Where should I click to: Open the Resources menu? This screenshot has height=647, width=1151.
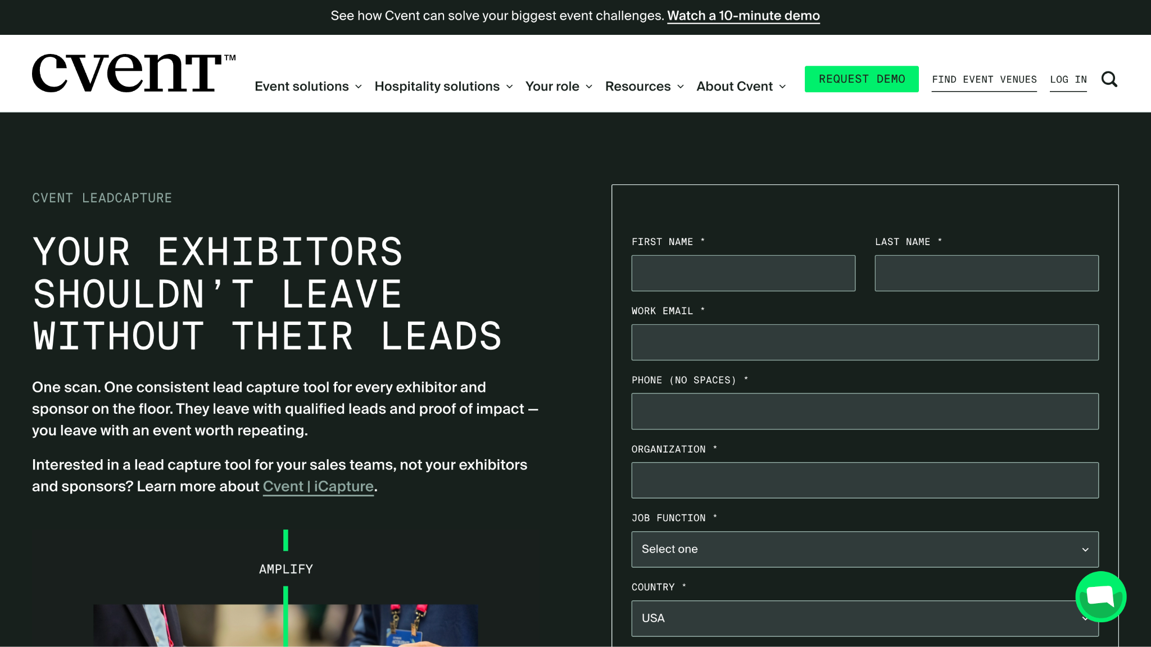click(x=644, y=86)
